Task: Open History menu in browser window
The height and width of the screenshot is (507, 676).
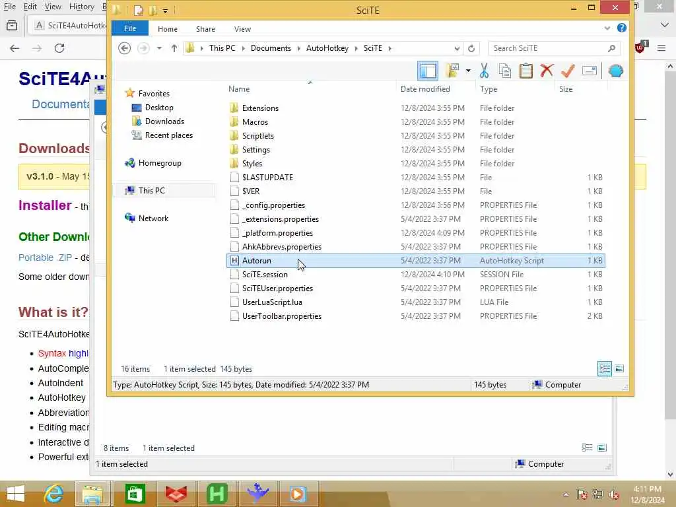Action: [x=81, y=7]
